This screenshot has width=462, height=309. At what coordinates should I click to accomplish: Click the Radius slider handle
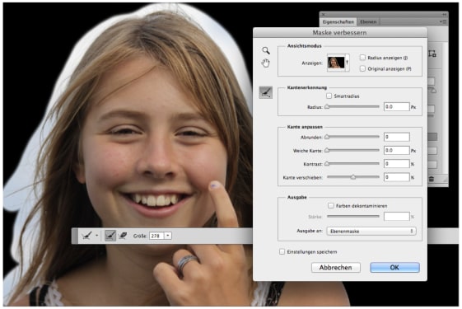[x=327, y=107]
